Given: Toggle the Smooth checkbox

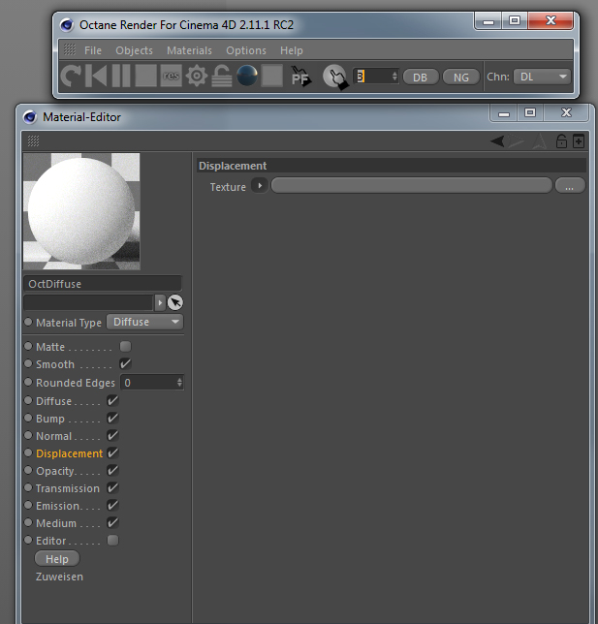Looking at the screenshot, I should tap(125, 363).
